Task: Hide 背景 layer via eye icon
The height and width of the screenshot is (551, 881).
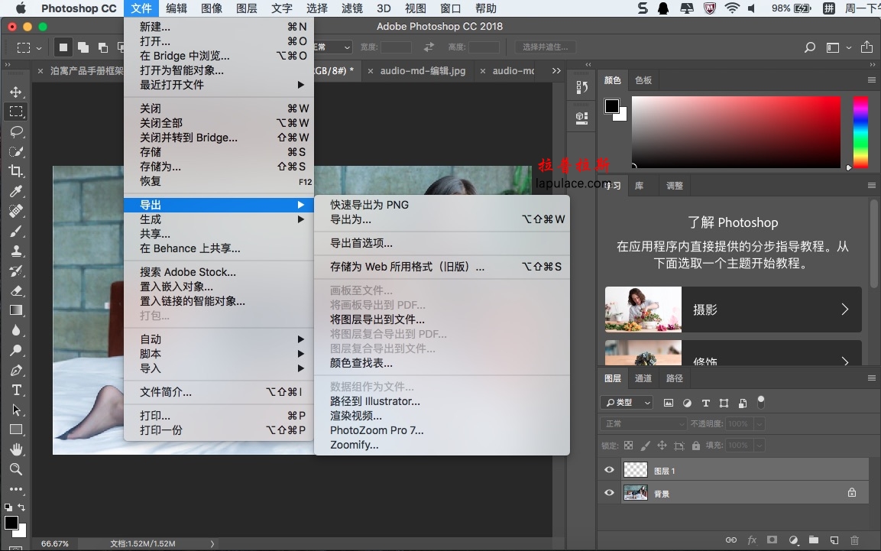Action: click(x=609, y=493)
